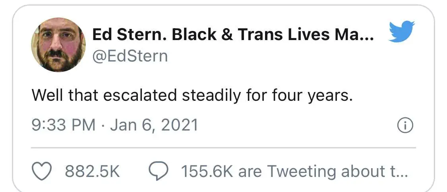This screenshot has height=192, width=447.
Task: Click the blue Twitter bird logo
Action: (401, 31)
